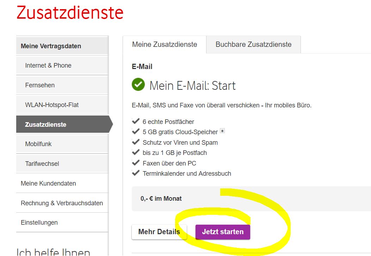Click the checkmark icon beside 6 echte Postfächer

(x=136, y=121)
